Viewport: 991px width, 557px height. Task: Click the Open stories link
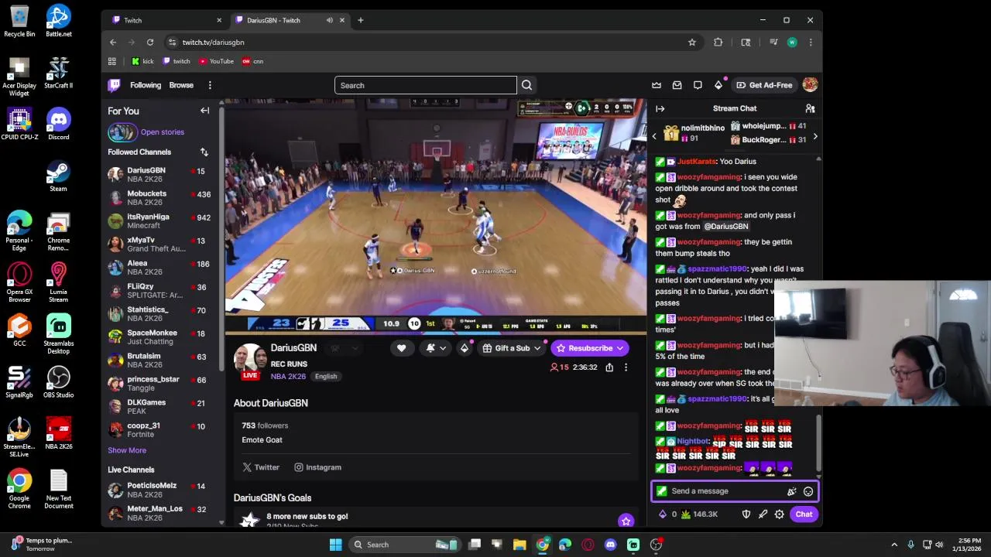[x=162, y=132]
